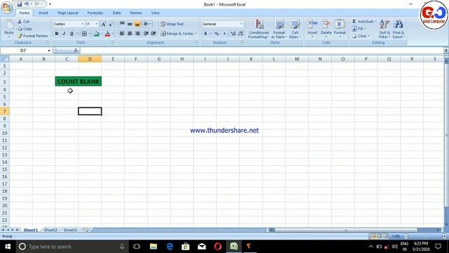Decrease cell indent

[x=146, y=34]
